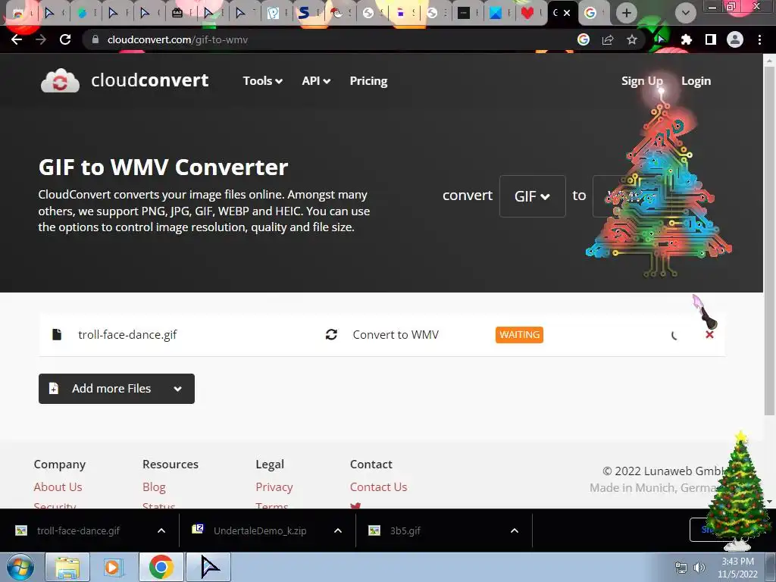Open the Pricing page
The image size is (776, 582).
[x=369, y=80]
